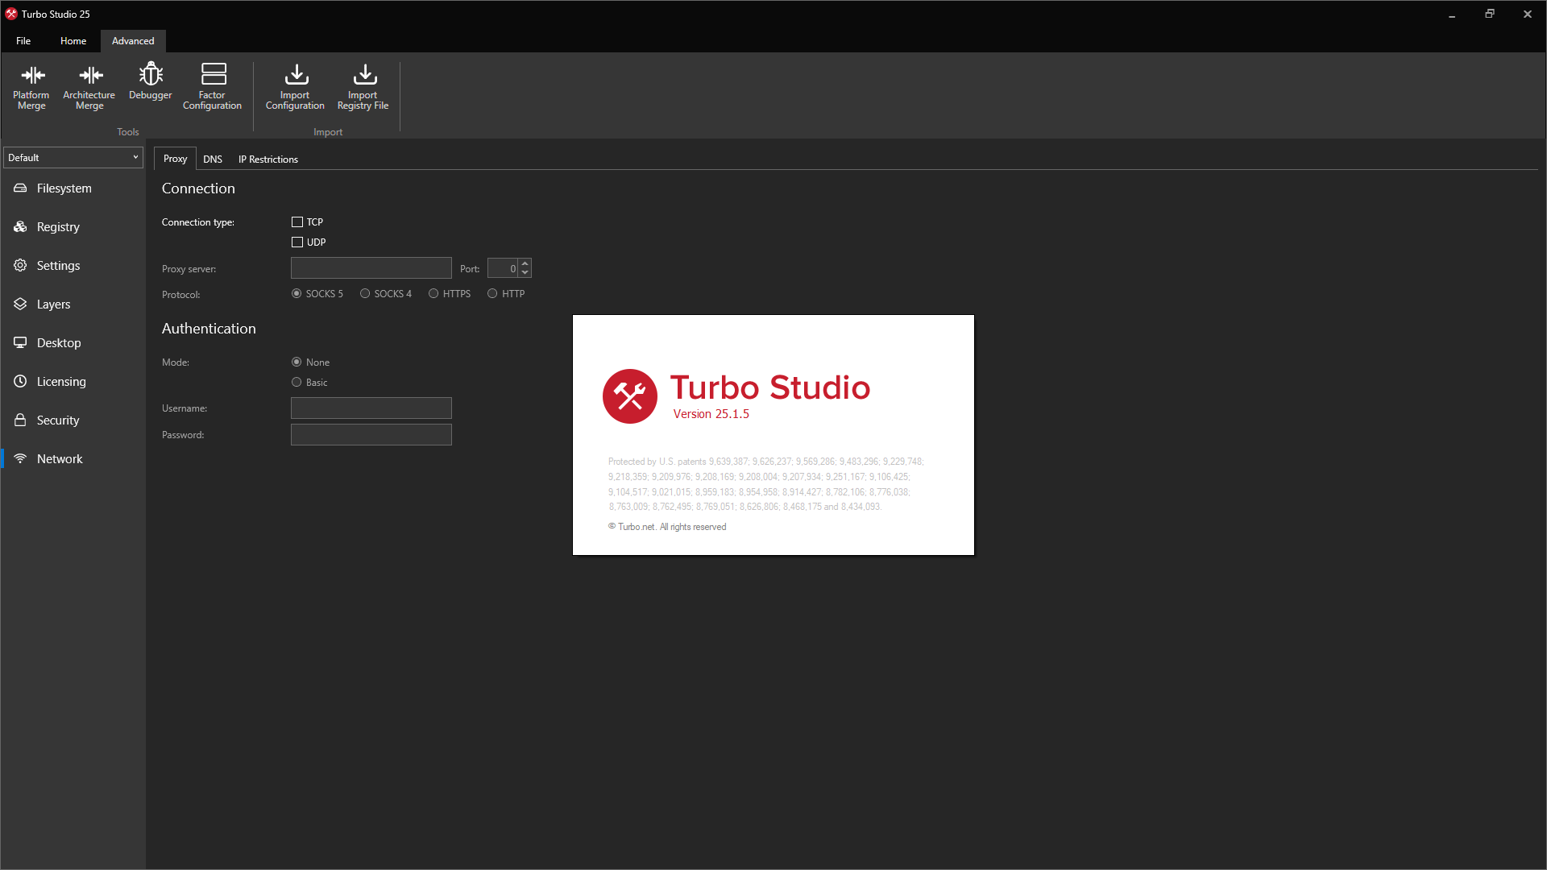Open the Desktop section
Viewport: 1547px width, 870px height.
coord(73,343)
